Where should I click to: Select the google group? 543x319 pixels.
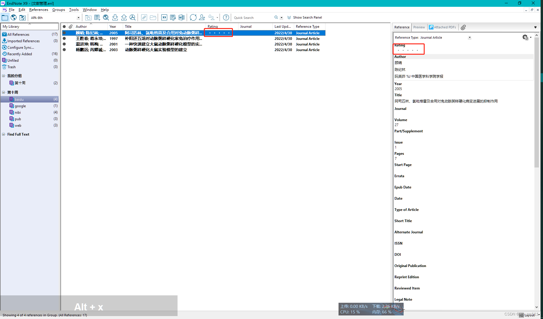click(x=30, y=106)
